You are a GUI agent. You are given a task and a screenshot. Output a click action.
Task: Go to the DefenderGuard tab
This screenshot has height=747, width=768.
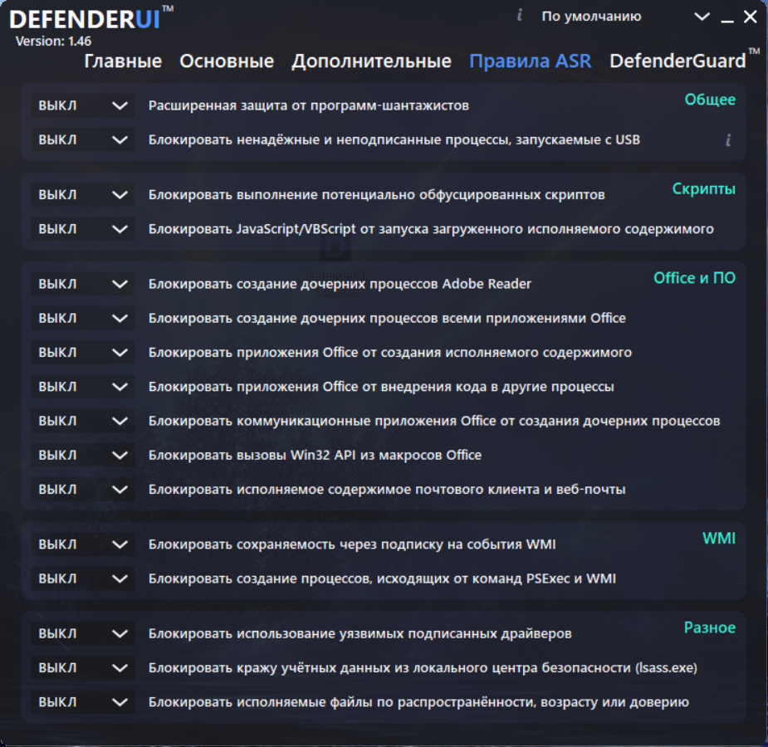678,61
